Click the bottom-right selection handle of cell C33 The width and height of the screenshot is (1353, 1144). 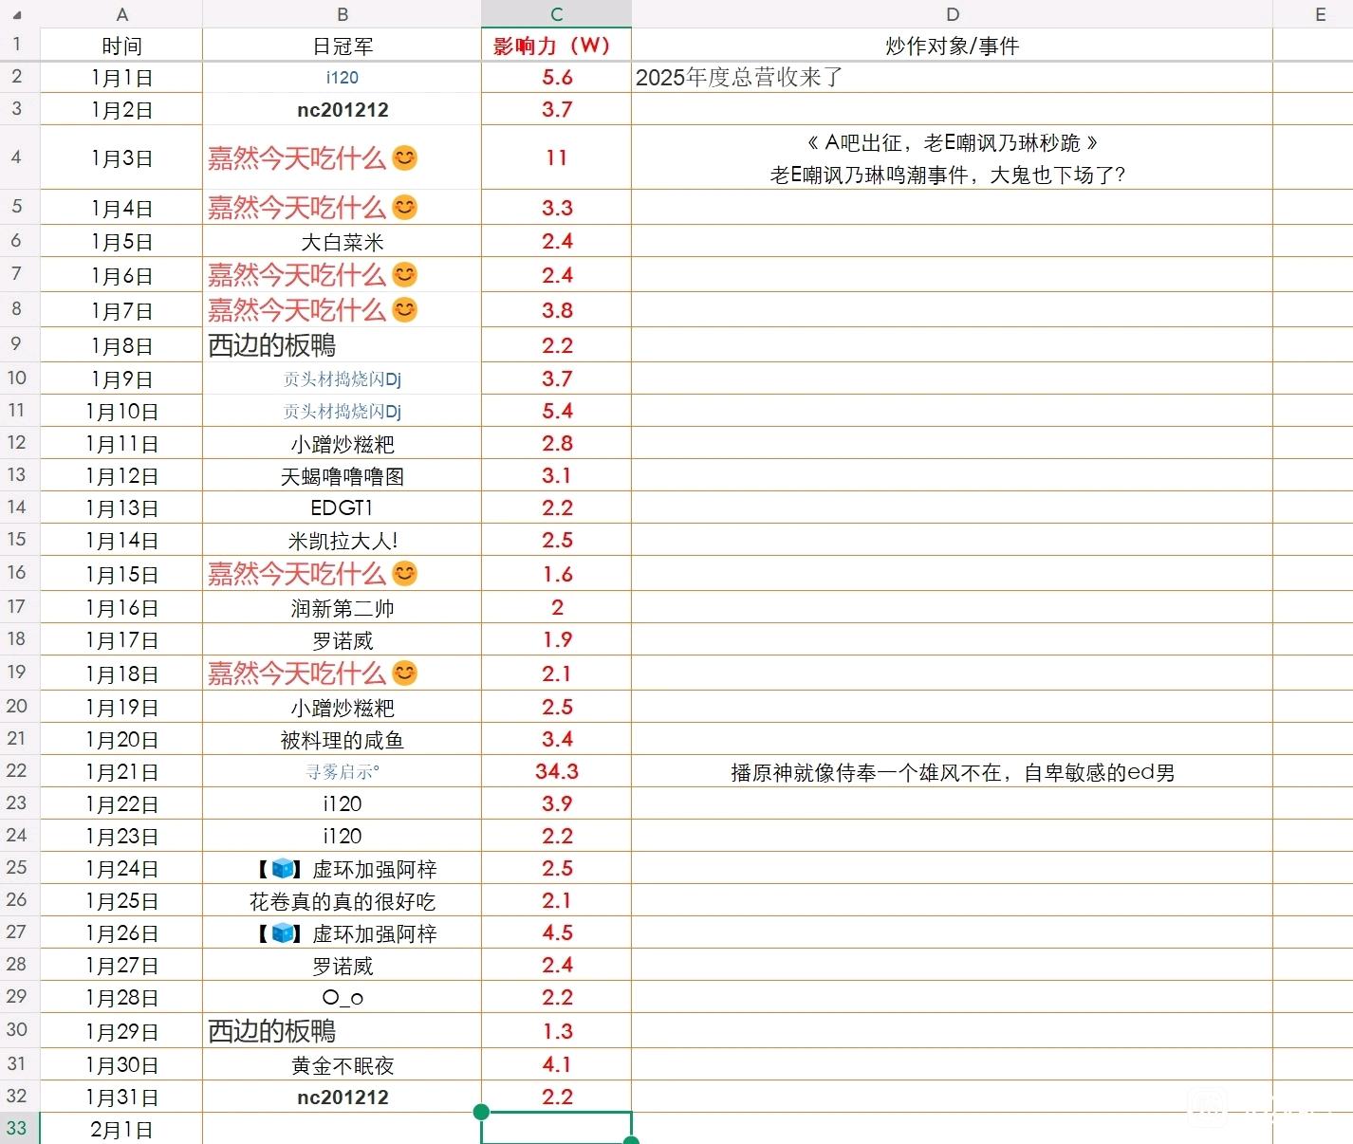pyautogui.click(x=631, y=1141)
